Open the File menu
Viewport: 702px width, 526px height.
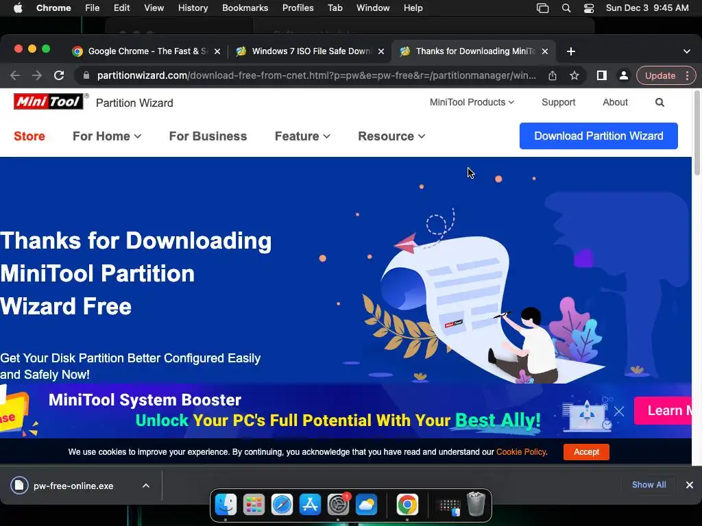93,8
